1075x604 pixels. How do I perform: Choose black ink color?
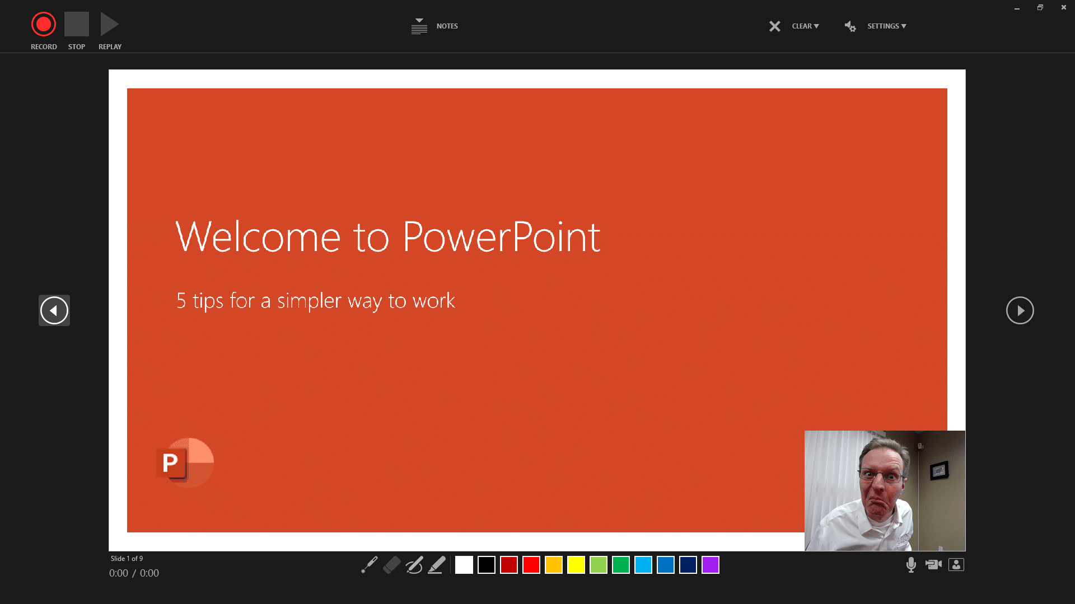click(x=487, y=565)
